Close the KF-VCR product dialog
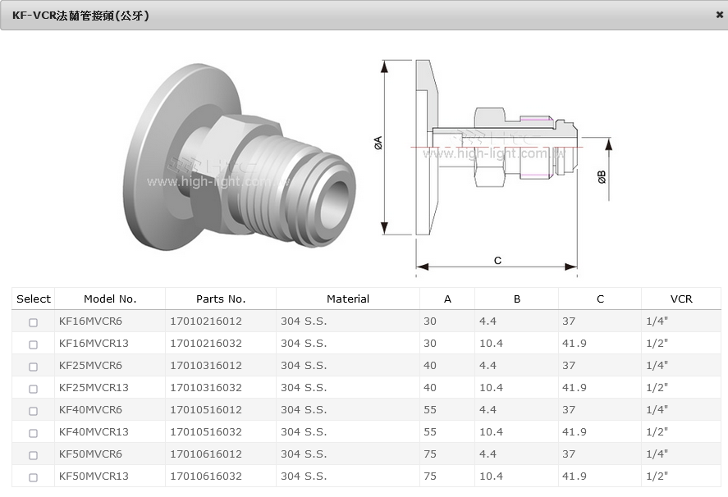Screen dimensions: 728x497 tap(719, 15)
